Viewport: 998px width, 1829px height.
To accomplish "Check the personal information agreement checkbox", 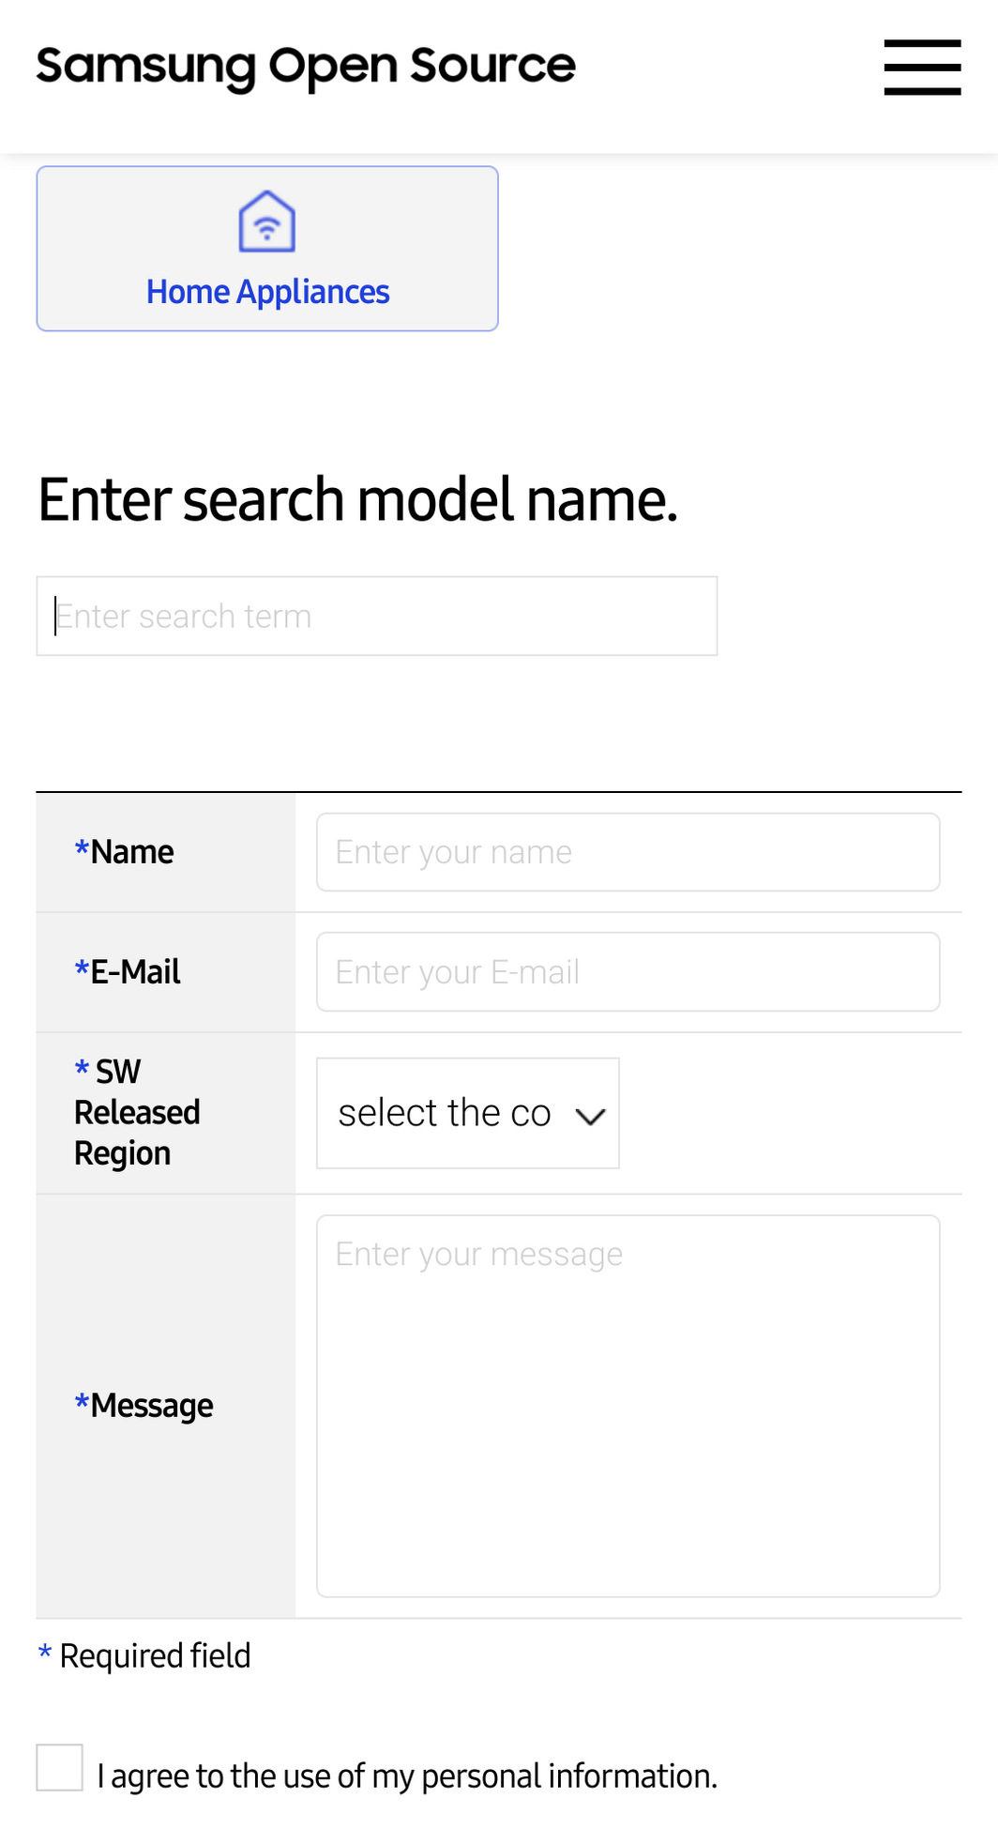I will pos(60,1768).
